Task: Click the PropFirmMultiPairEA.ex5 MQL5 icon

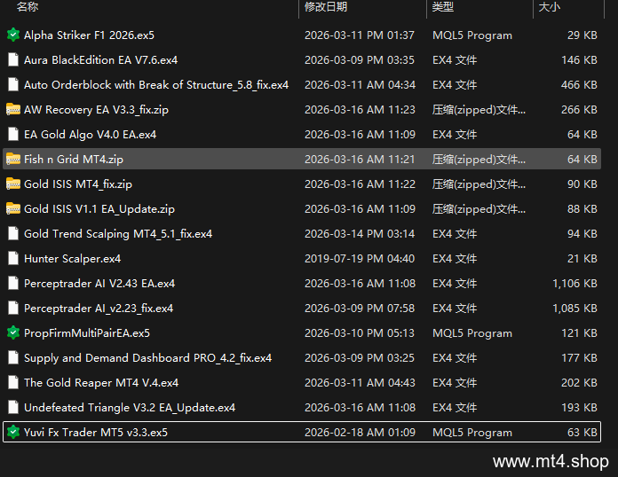Action: tap(13, 333)
